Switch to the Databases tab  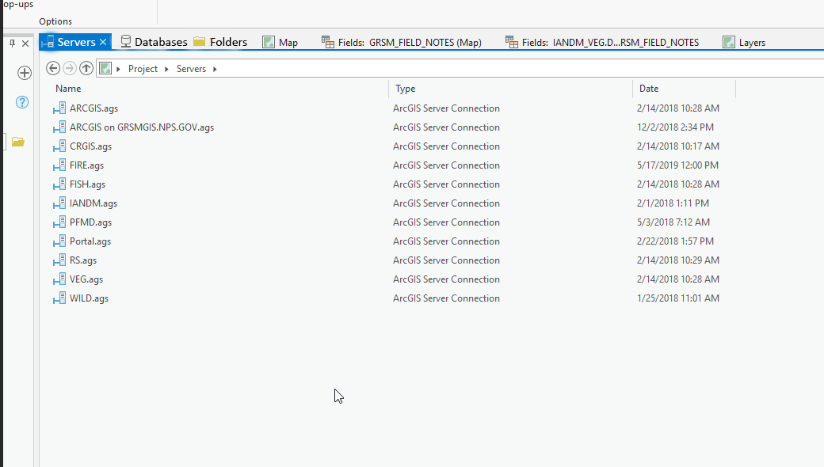[154, 42]
